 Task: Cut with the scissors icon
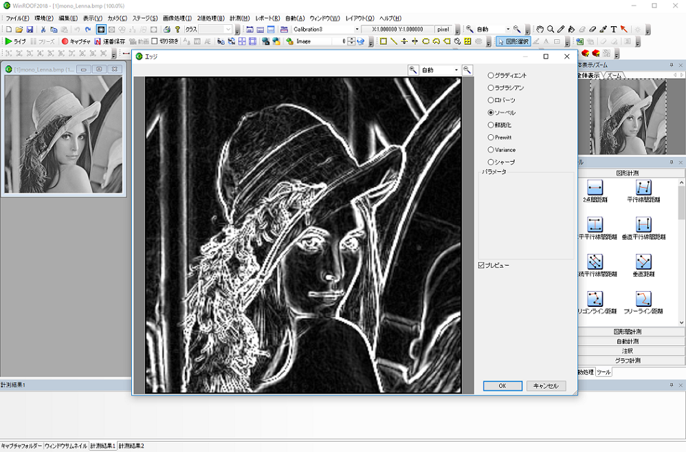tap(43, 30)
